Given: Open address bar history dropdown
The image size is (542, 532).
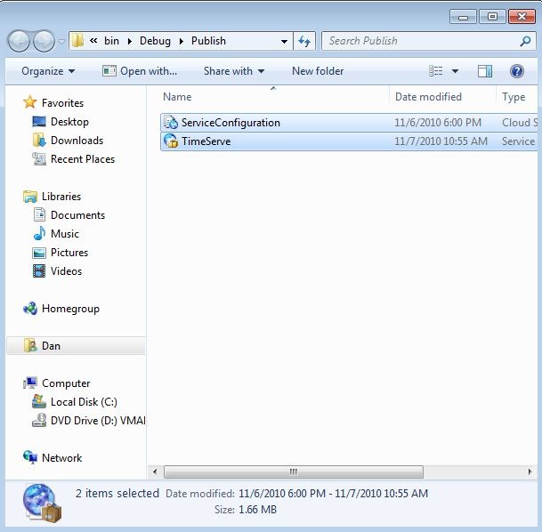Looking at the screenshot, I should click(284, 41).
